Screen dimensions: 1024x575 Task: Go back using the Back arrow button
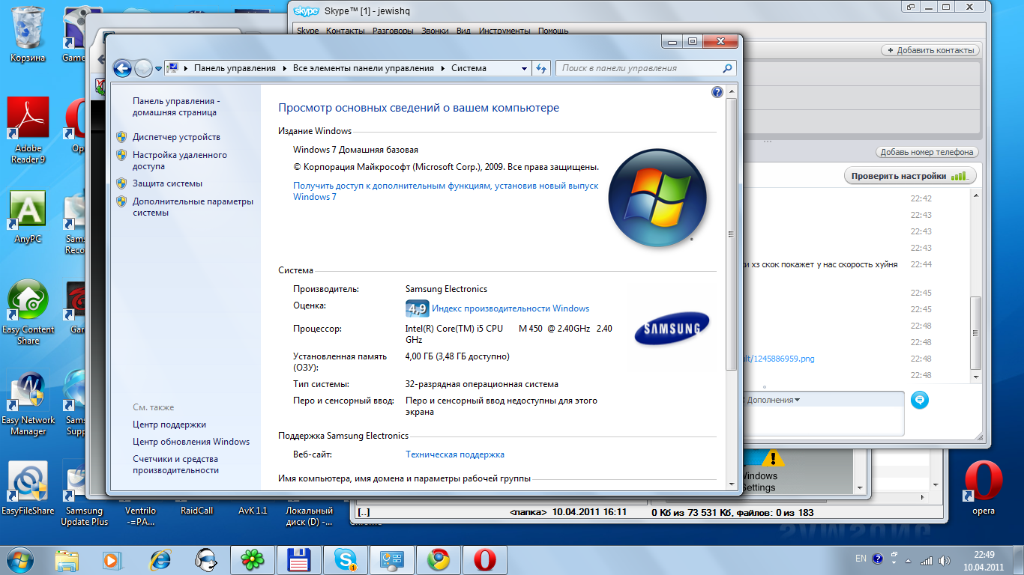point(122,68)
